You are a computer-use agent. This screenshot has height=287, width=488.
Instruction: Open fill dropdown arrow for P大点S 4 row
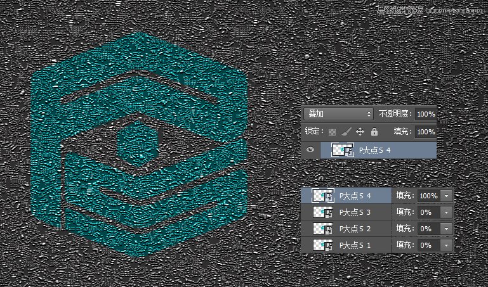coord(446,196)
